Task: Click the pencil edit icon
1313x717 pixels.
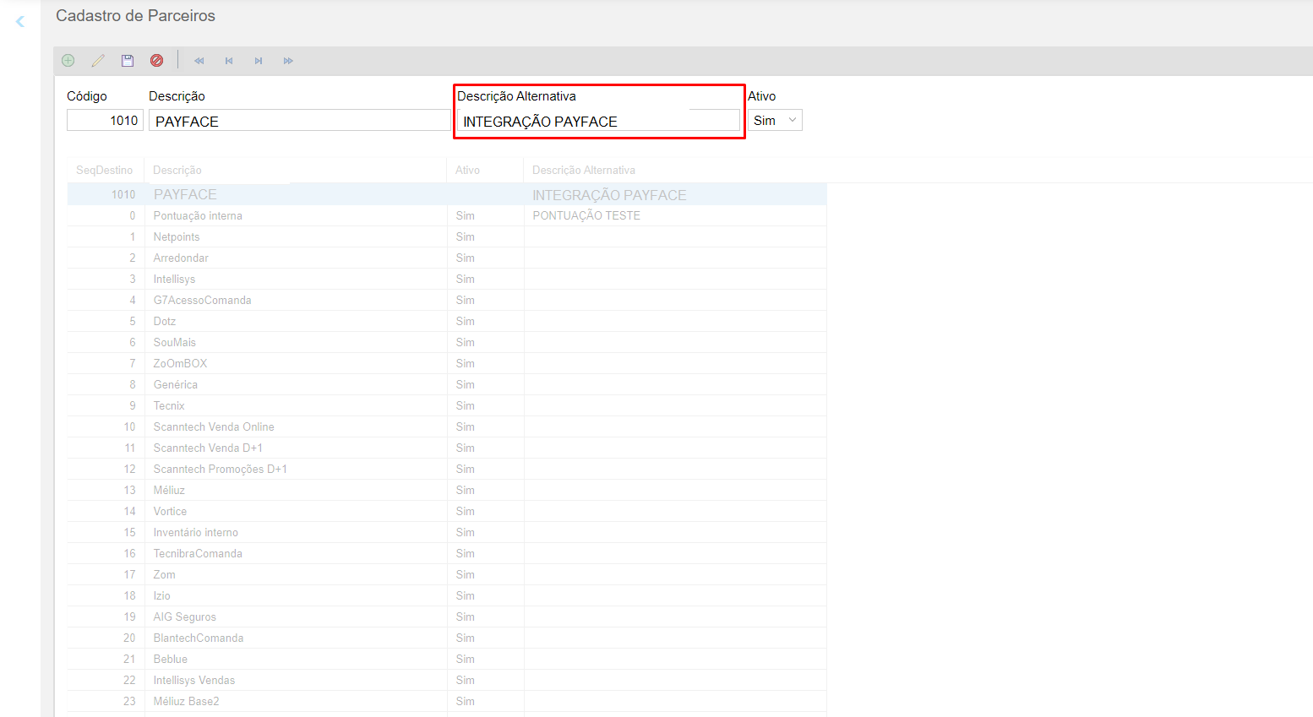Action: (98, 61)
